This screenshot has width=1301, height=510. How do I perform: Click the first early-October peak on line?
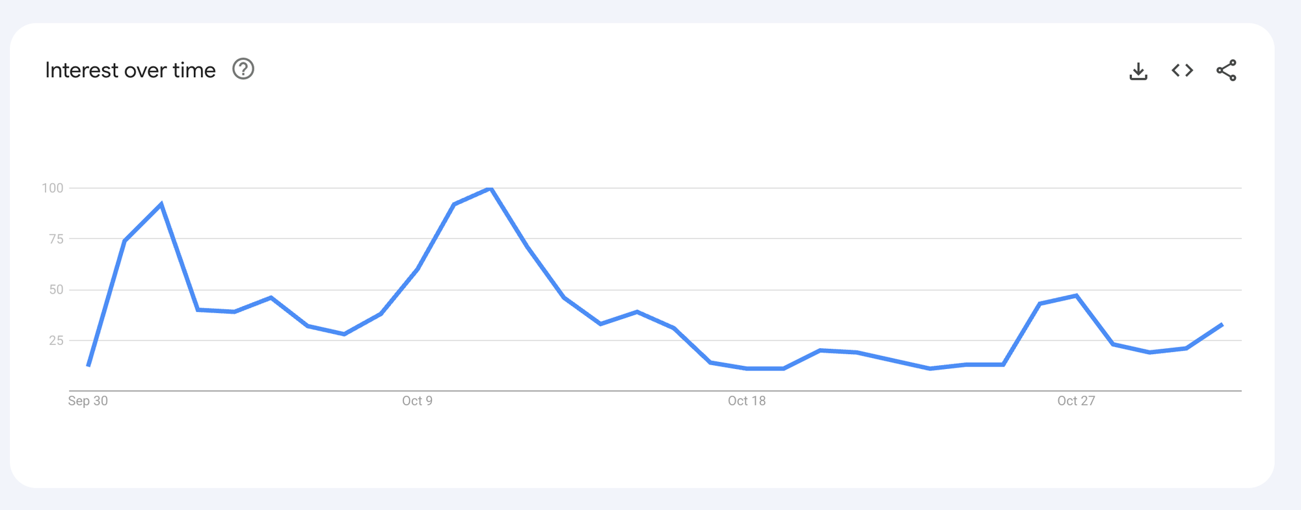(x=161, y=204)
